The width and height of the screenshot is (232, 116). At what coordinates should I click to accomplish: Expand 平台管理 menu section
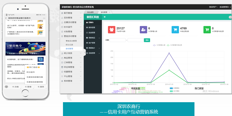[x=72, y=76]
